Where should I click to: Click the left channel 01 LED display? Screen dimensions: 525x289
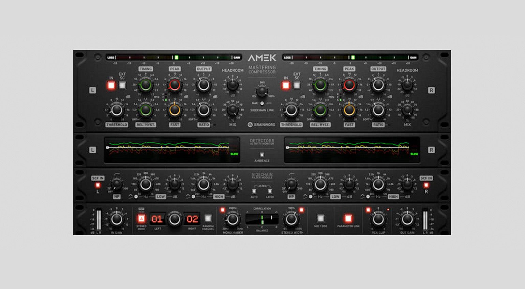[x=157, y=219]
